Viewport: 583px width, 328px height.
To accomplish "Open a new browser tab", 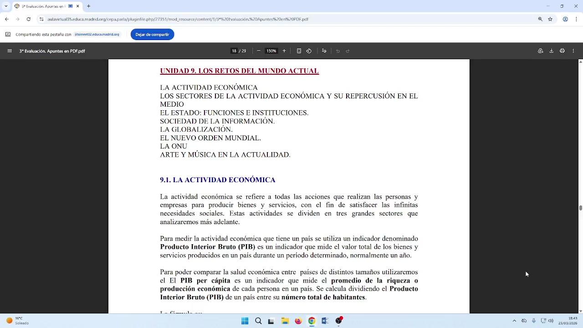I will [88, 6].
